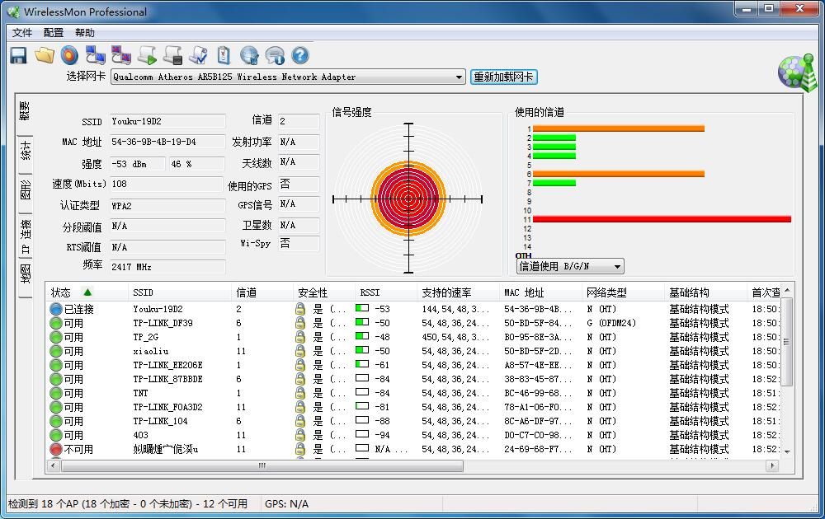
Task: Click the SSID field showing Youku-19D2
Action: (167, 121)
